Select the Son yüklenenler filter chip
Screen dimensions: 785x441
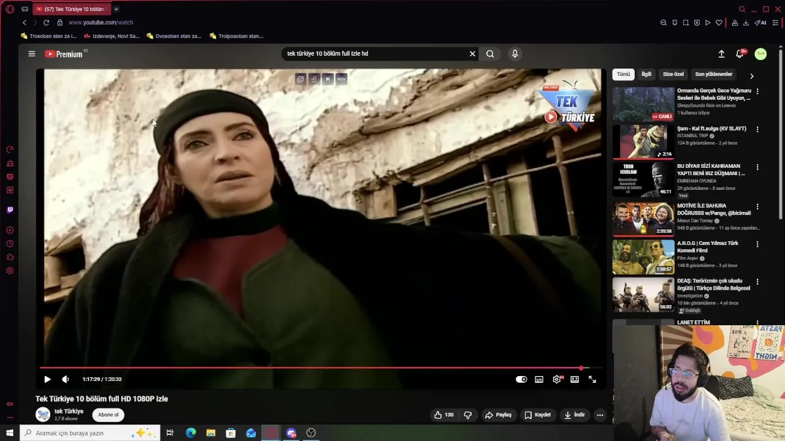click(x=714, y=74)
